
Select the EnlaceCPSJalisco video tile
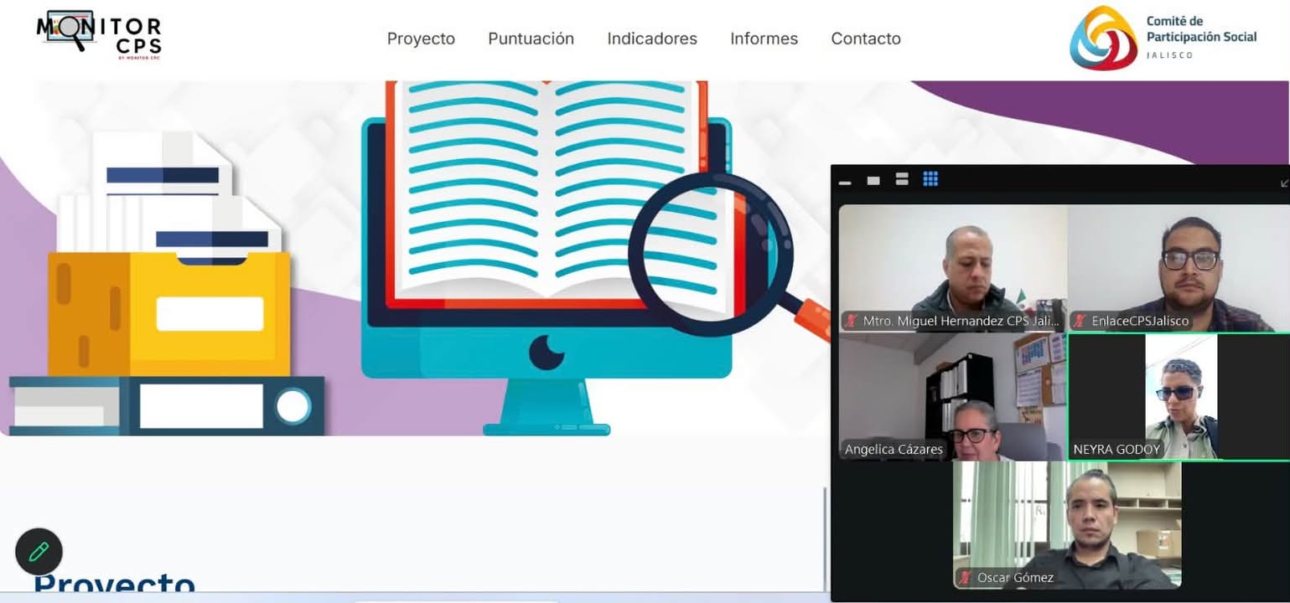[1179, 268]
